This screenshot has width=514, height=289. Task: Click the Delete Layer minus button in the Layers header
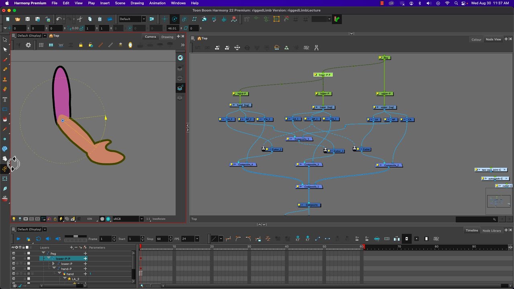tap(75, 248)
